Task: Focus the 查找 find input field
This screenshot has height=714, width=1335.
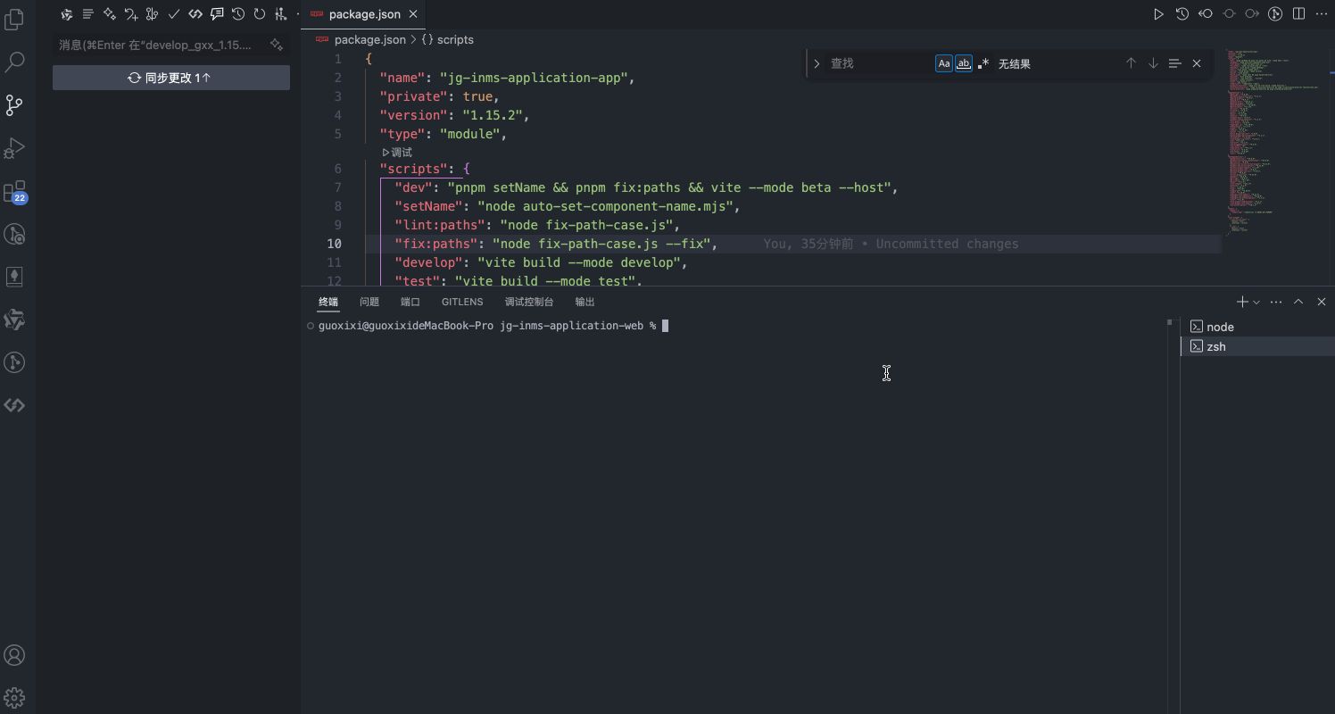Action: click(x=879, y=63)
